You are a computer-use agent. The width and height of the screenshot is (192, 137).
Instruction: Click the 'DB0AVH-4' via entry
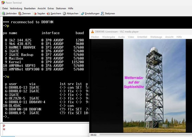(37, 102)
